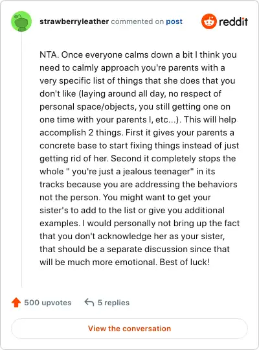Click the orange upvote arrow icon
This screenshot has width=259, height=350.
(x=16, y=303)
